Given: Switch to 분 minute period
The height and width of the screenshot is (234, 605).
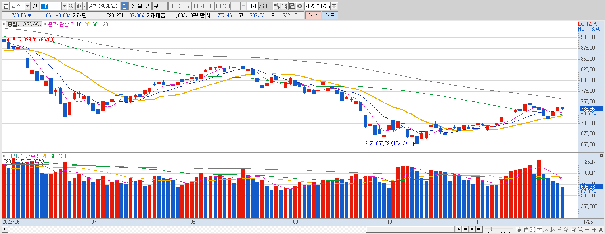Looking at the screenshot, I should 156,6.
